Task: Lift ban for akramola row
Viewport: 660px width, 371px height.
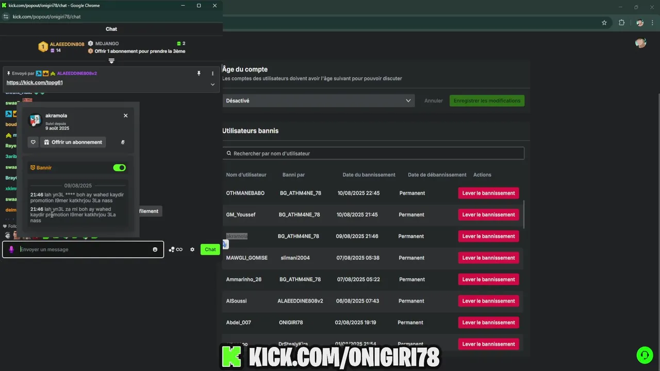Action: point(488,237)
